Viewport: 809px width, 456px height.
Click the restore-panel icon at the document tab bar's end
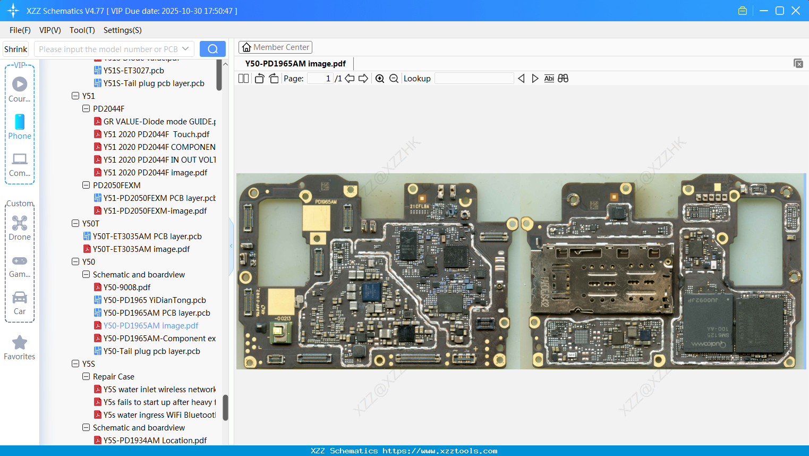pyautogui.click(x=798, y=63)
